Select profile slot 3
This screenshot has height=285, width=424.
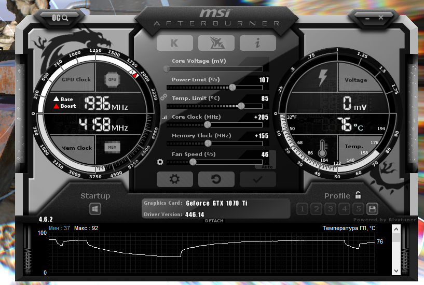(x=331, y=209)
